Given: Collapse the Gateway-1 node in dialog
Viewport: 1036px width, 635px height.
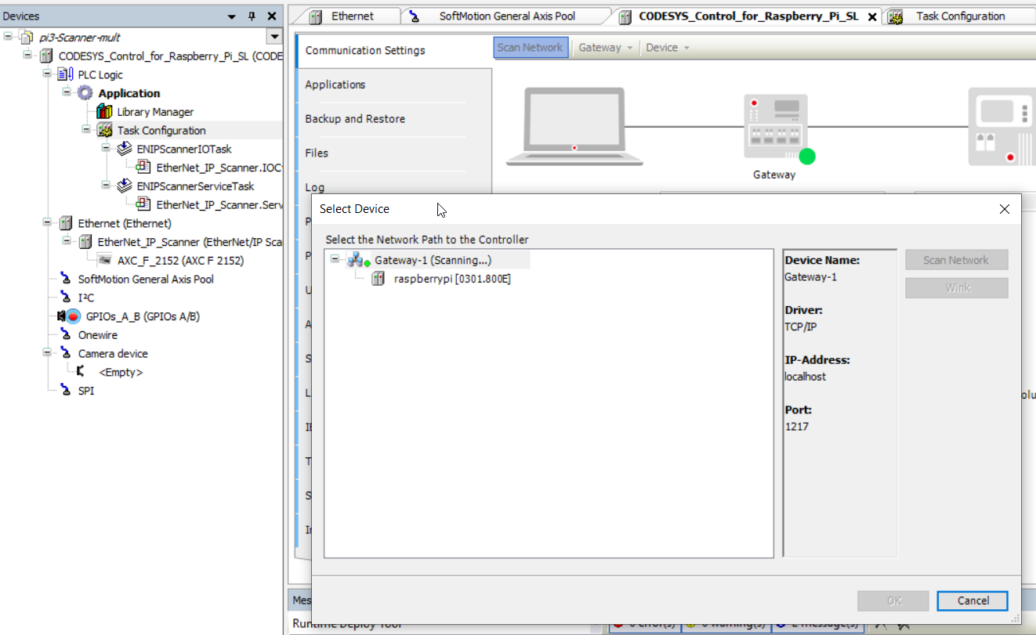Looking at the screenshot, I should tap(335, 259).
